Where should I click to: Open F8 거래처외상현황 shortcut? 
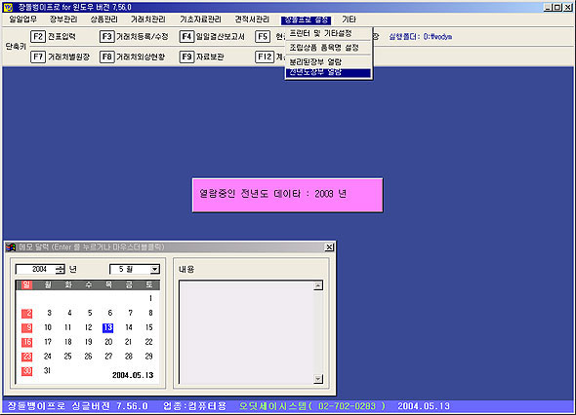tap(133, 57)
